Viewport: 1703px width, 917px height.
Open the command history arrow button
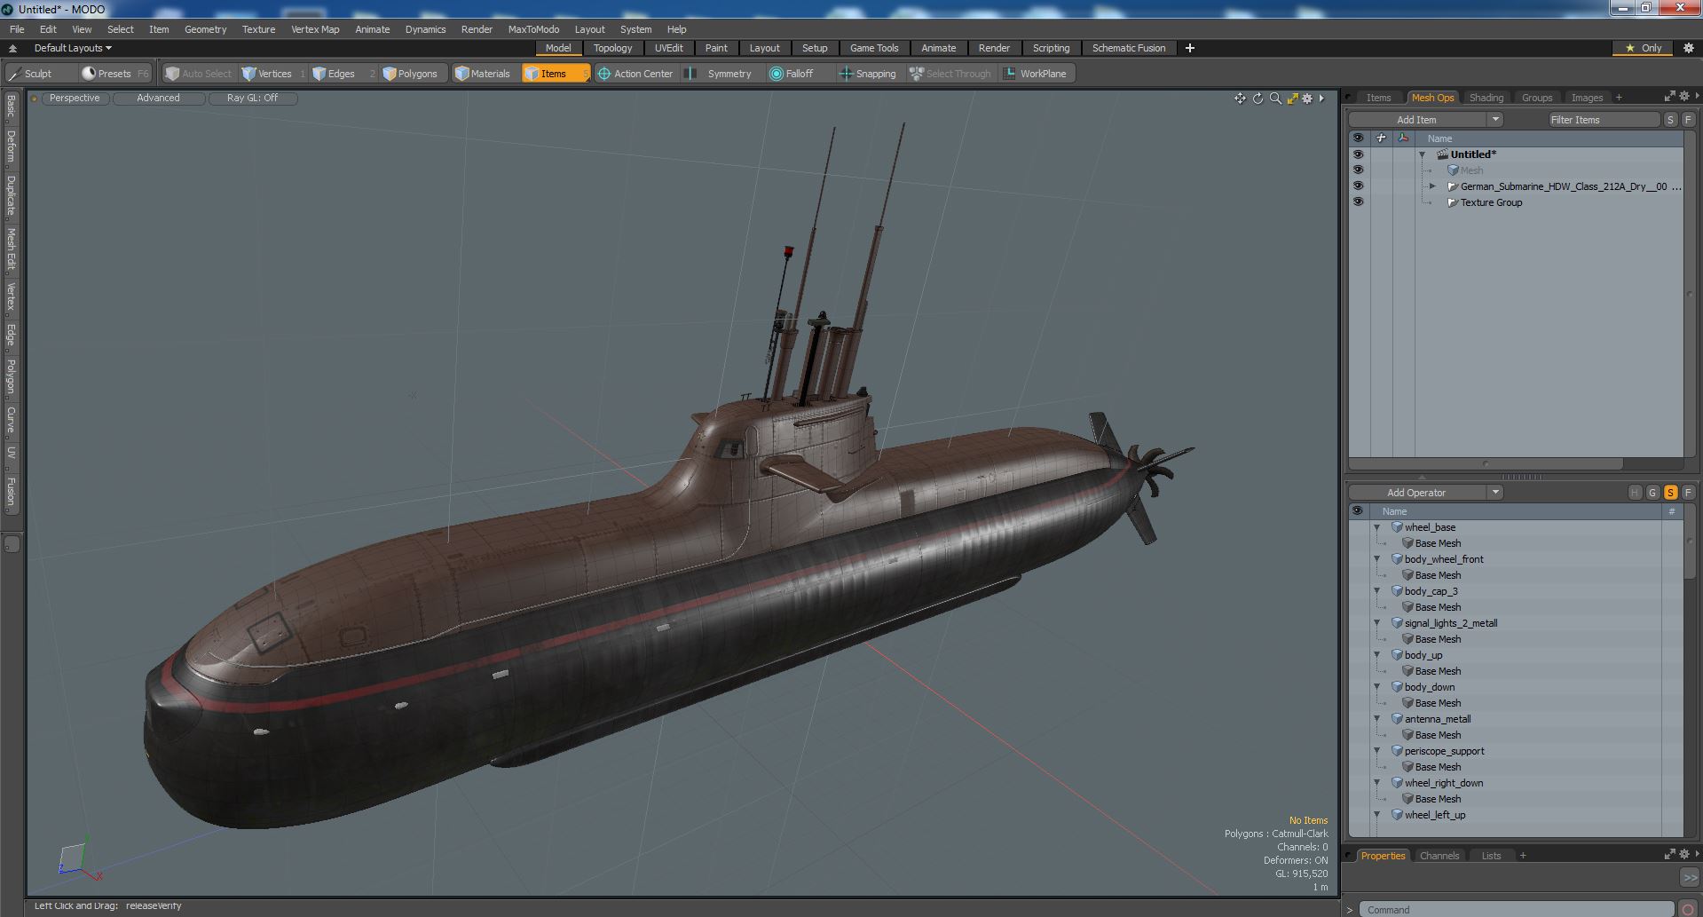(x=1689, y=877)
